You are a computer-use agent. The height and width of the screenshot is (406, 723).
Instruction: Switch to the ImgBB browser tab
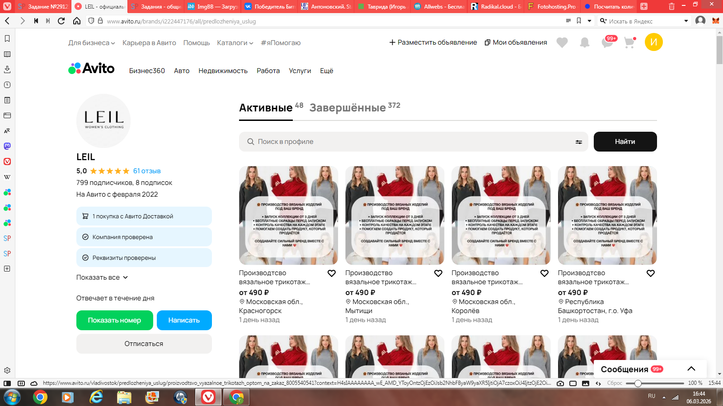[212, 6]
